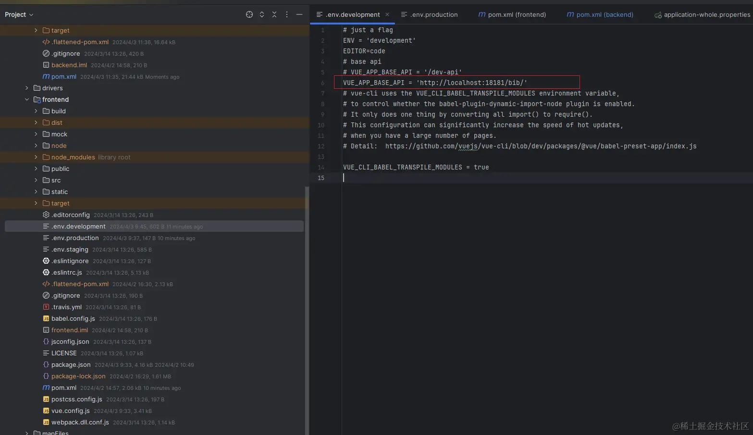
Task: Click the Project tree vertical scrollbar
Action: point(307,310)
